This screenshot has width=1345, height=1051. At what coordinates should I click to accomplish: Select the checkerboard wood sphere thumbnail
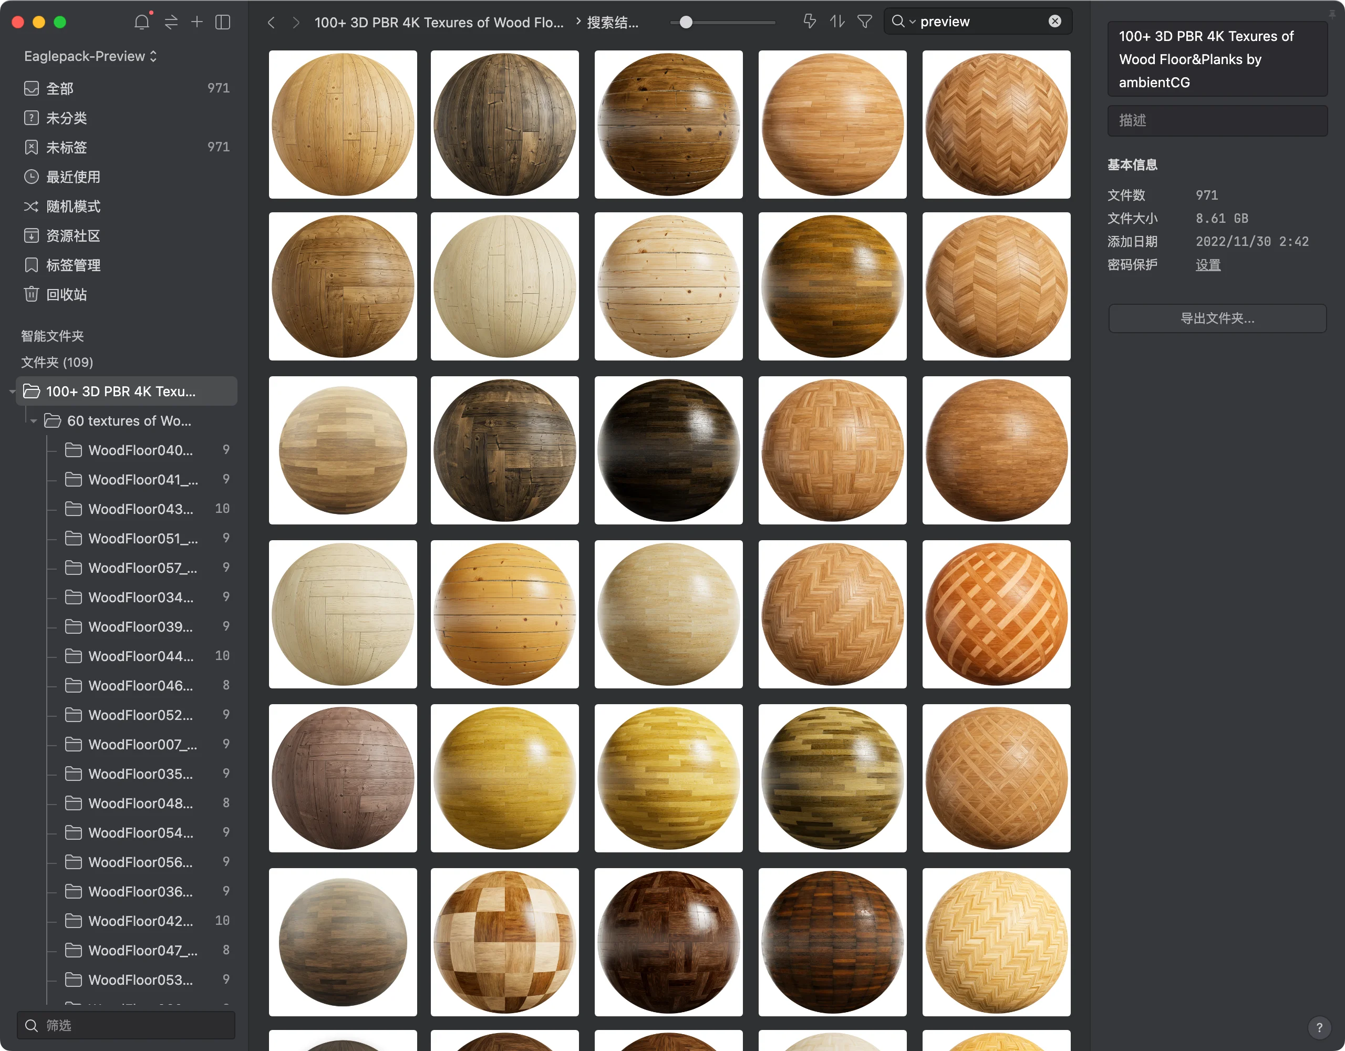(x=504, y=942)
